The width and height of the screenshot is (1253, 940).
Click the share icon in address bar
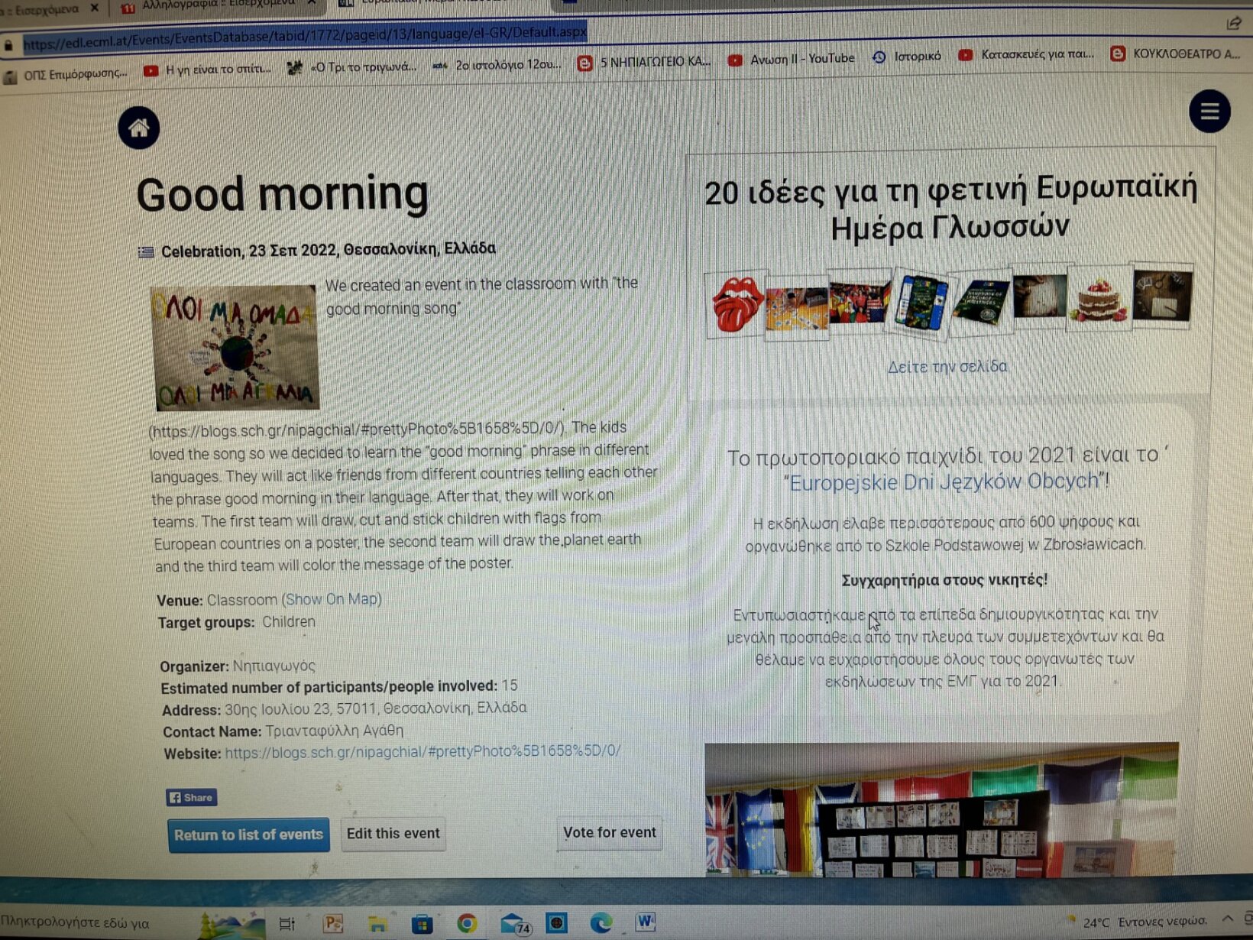click(x=1234, y=24)
